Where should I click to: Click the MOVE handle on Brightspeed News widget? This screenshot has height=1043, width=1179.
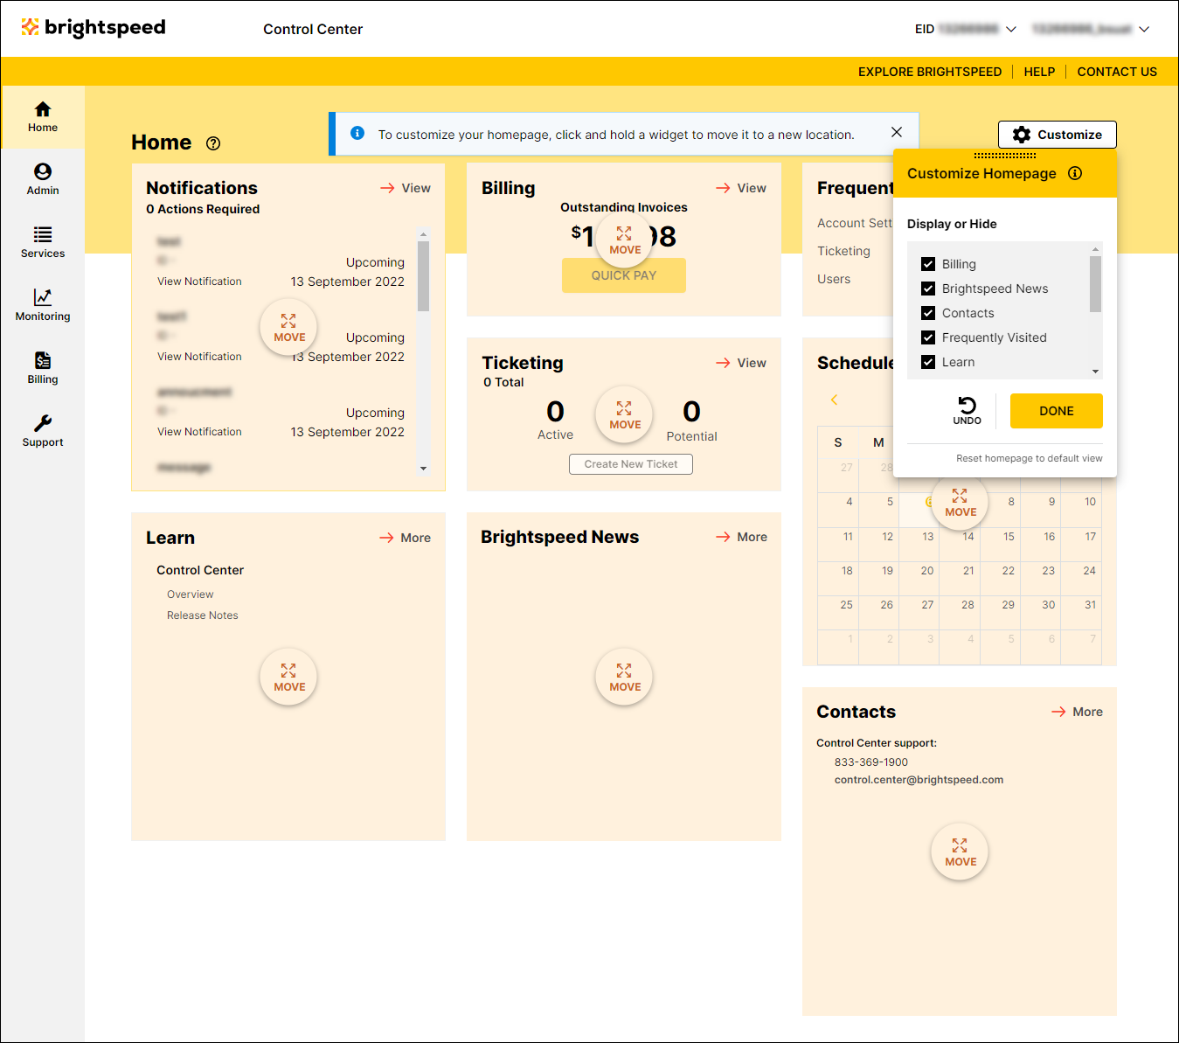click(x=624, y=677)
